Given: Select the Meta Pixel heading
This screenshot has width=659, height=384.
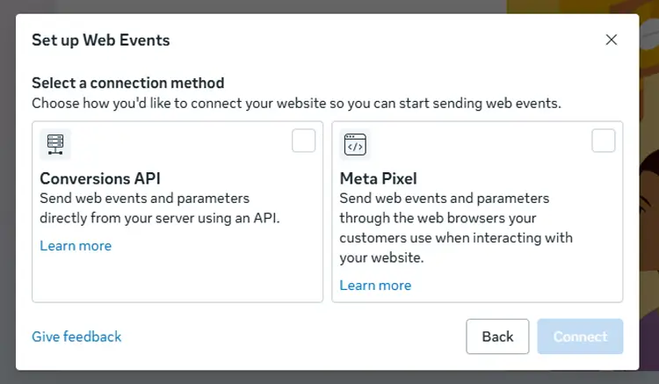Looking at the screenshot, I should coord(378,178).
